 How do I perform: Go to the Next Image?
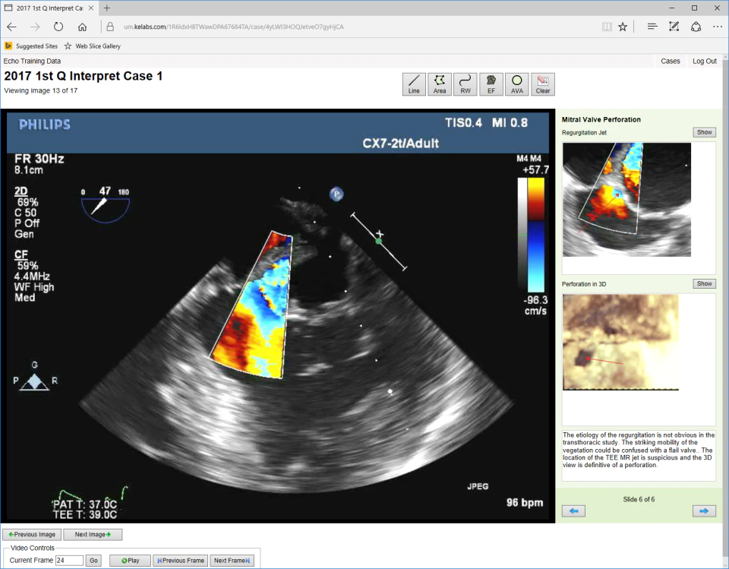click(x=93, y=535)
